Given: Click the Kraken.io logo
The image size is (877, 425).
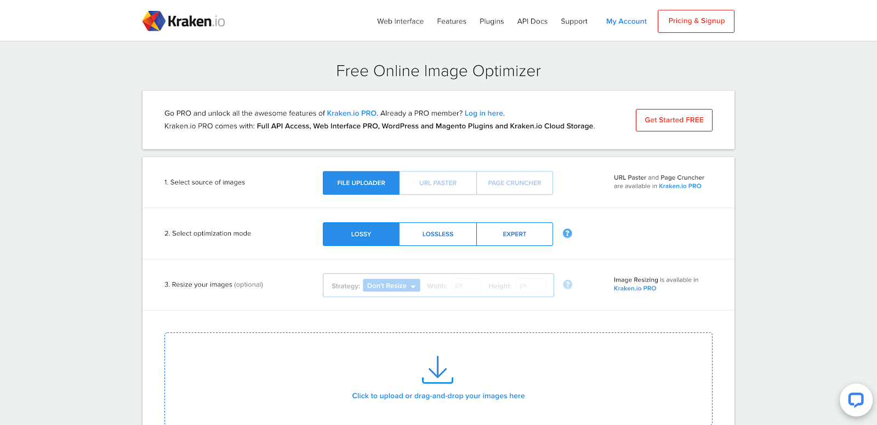Looking at the screenshot, I should coord(184,21).
